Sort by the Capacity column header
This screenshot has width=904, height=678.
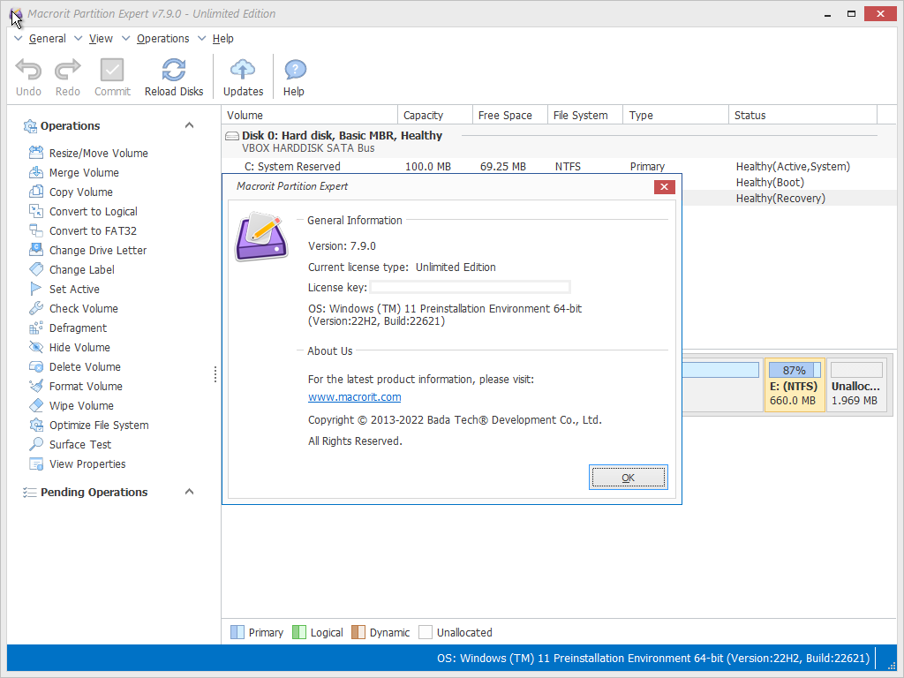click(x=435, y=116)
